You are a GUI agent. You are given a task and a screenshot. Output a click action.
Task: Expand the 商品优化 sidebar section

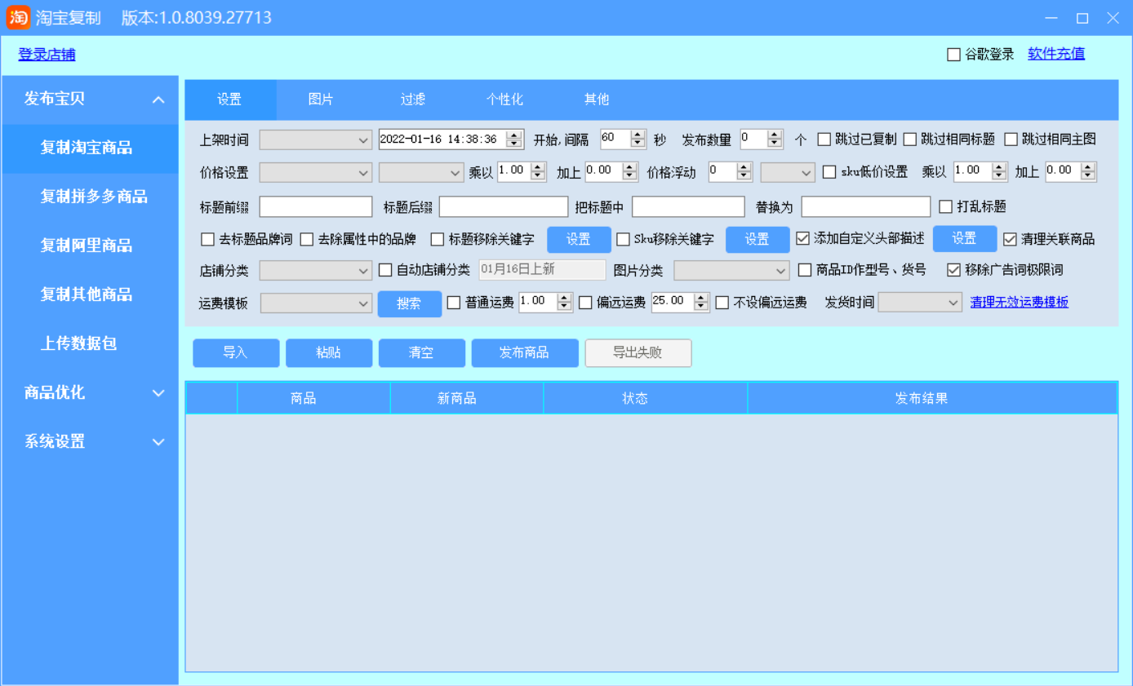click(158, 393)
